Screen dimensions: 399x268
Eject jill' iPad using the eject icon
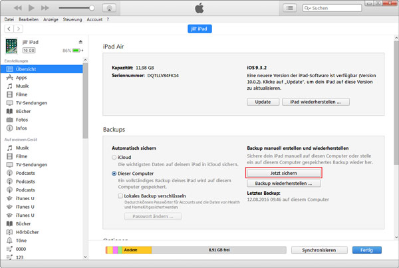tap(80, 42)
